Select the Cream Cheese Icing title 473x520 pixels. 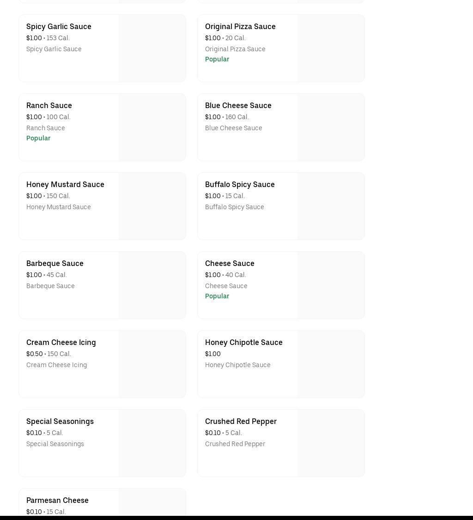coord(61,343)
